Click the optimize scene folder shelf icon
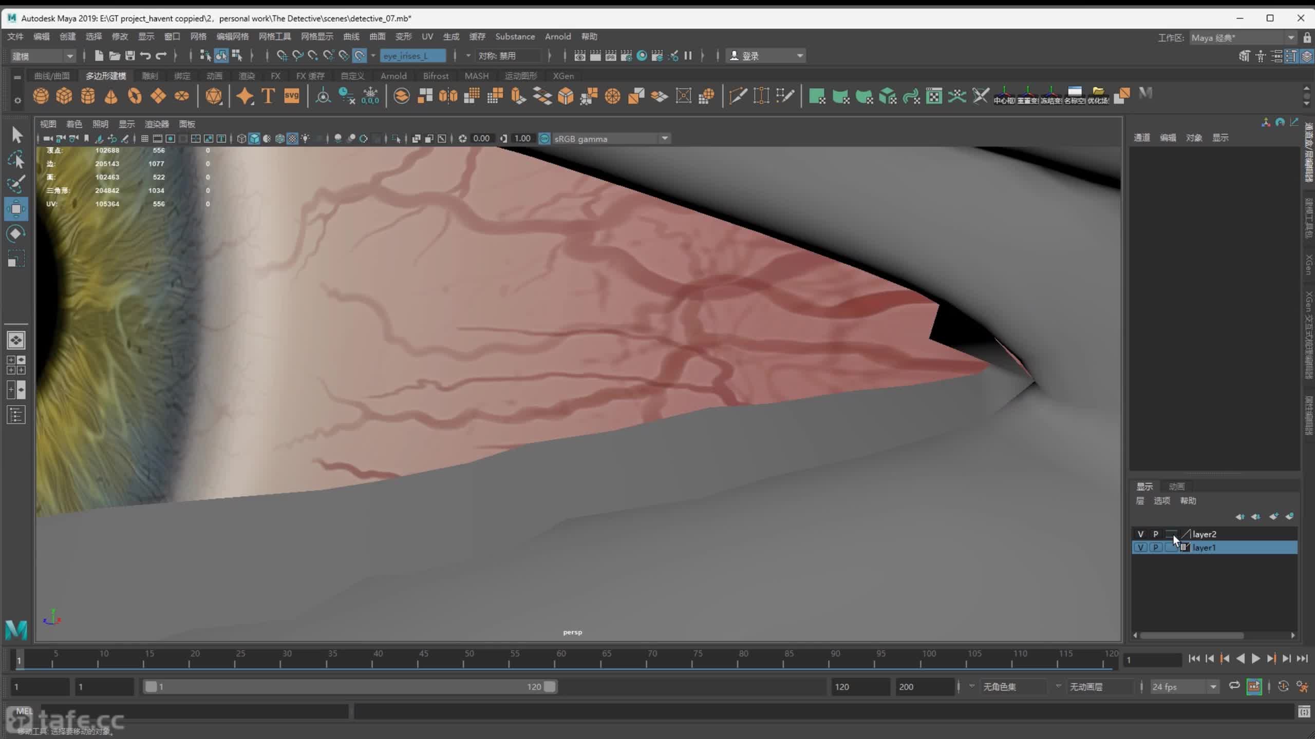This screenshot has width=1315, height=739. point(1098,95)
